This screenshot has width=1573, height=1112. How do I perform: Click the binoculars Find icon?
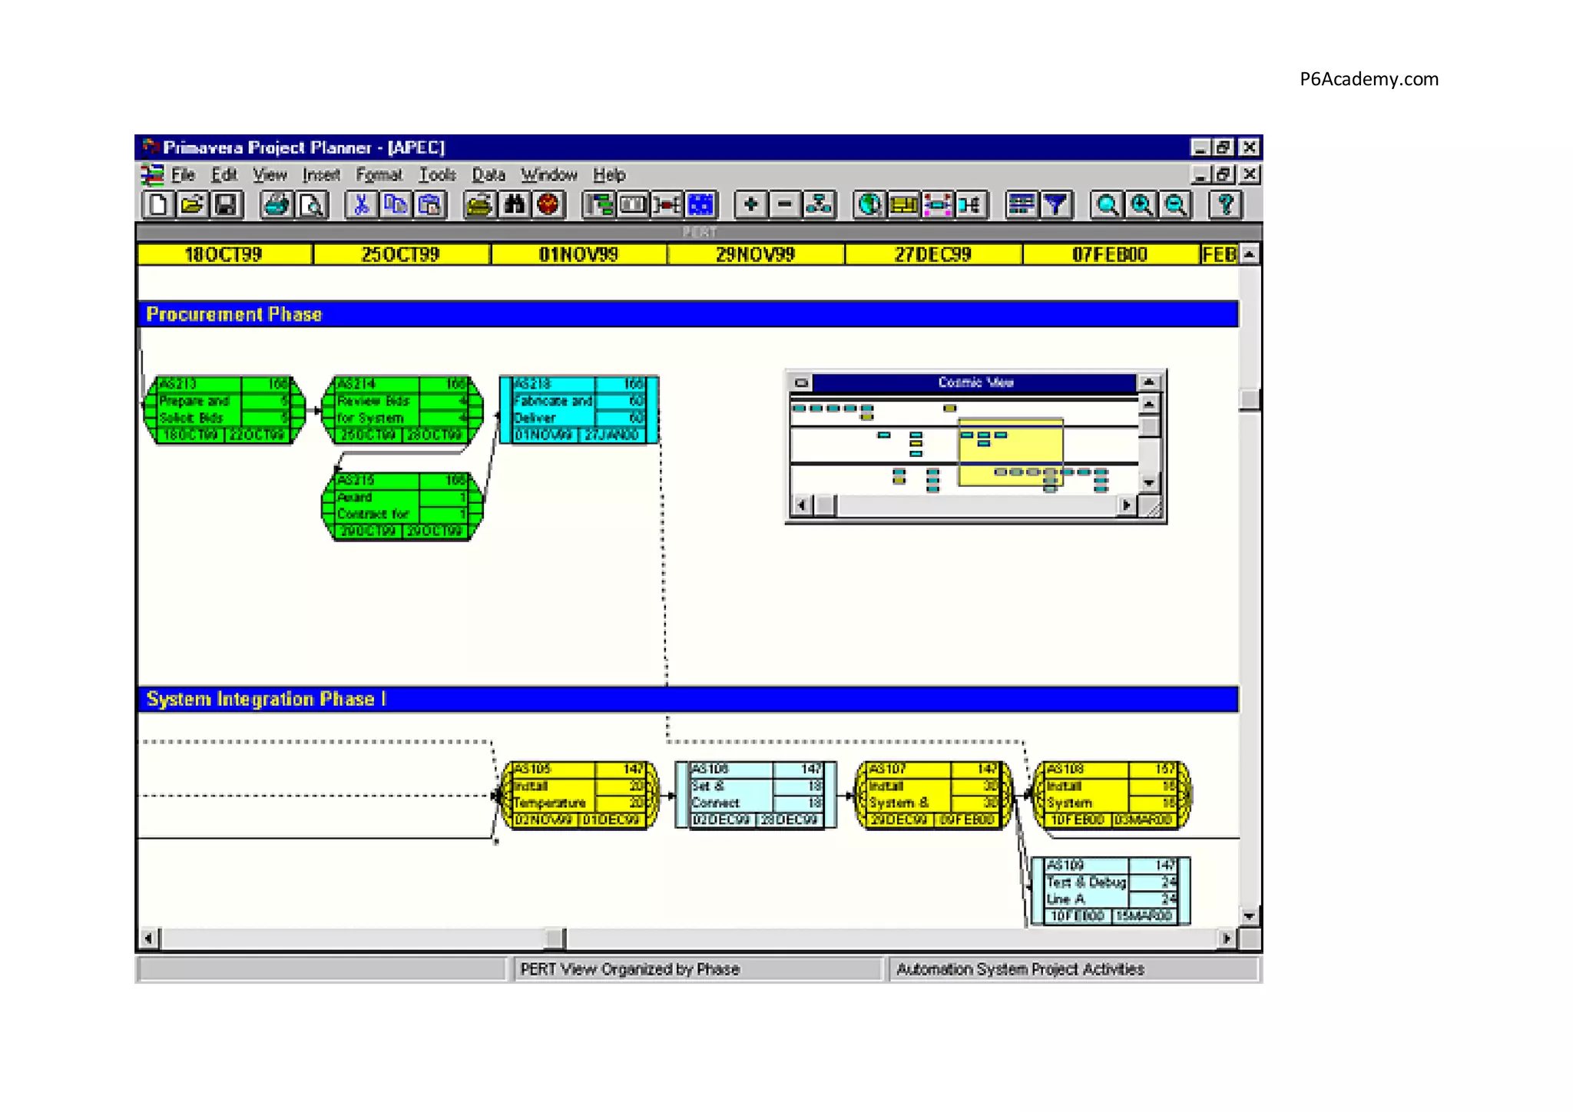514,205
